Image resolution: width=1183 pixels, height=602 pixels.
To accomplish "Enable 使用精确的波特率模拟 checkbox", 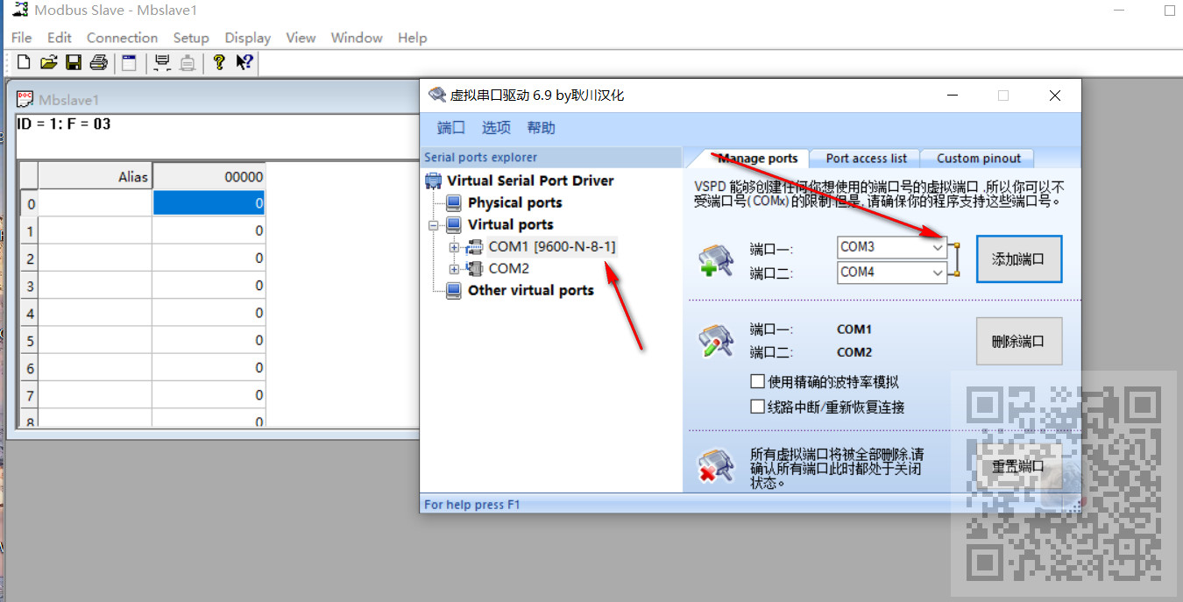I will [758, 381].
